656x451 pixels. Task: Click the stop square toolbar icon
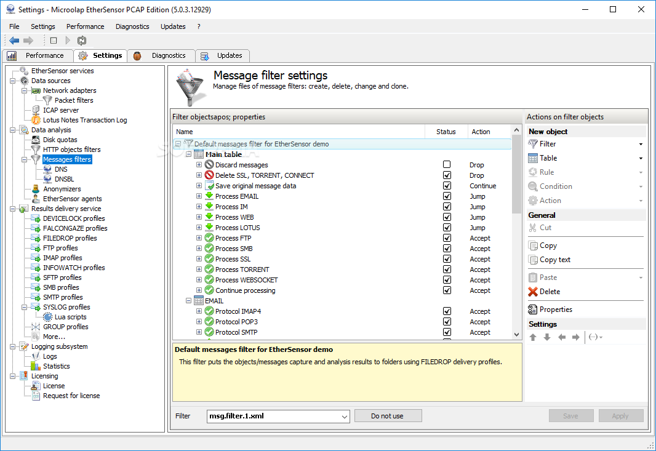point(54,41)
